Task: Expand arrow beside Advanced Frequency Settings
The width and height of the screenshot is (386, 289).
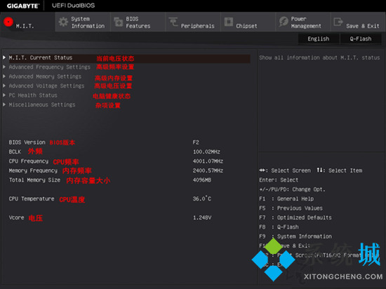Action: click(4, 67)
